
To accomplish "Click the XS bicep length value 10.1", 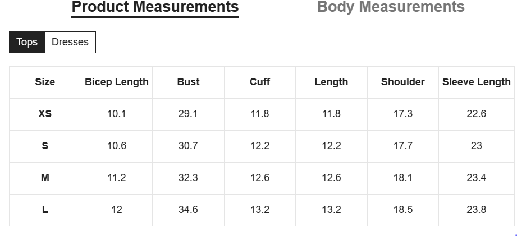I will [x=117, y=114].
